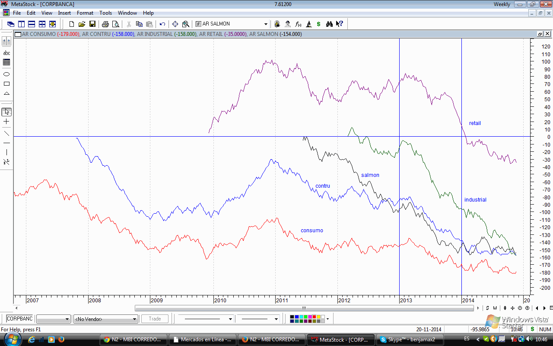Screen dimensions: 553x346
Task: Open the Indicator Builder f(x) icon
Action: [298, 24]
